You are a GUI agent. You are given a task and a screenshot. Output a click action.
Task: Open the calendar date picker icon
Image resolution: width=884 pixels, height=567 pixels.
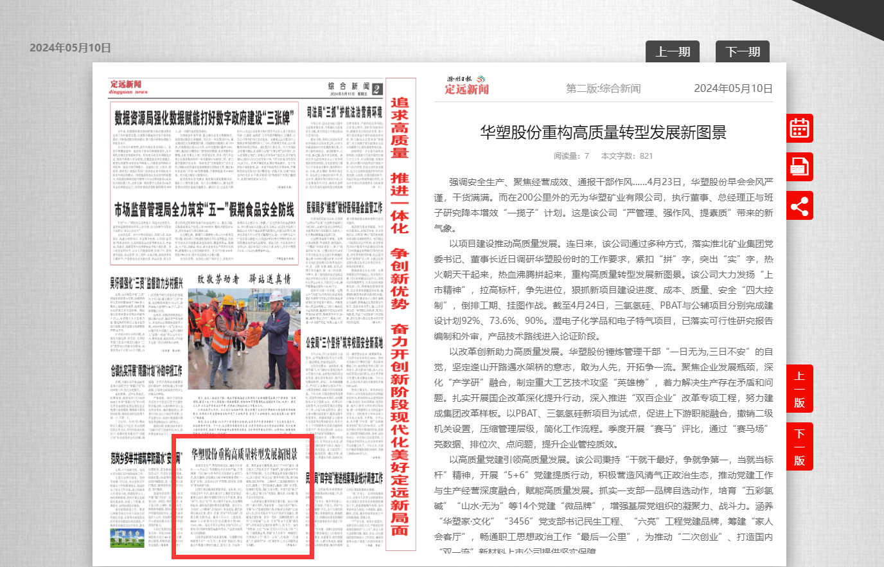pos(799,129)
